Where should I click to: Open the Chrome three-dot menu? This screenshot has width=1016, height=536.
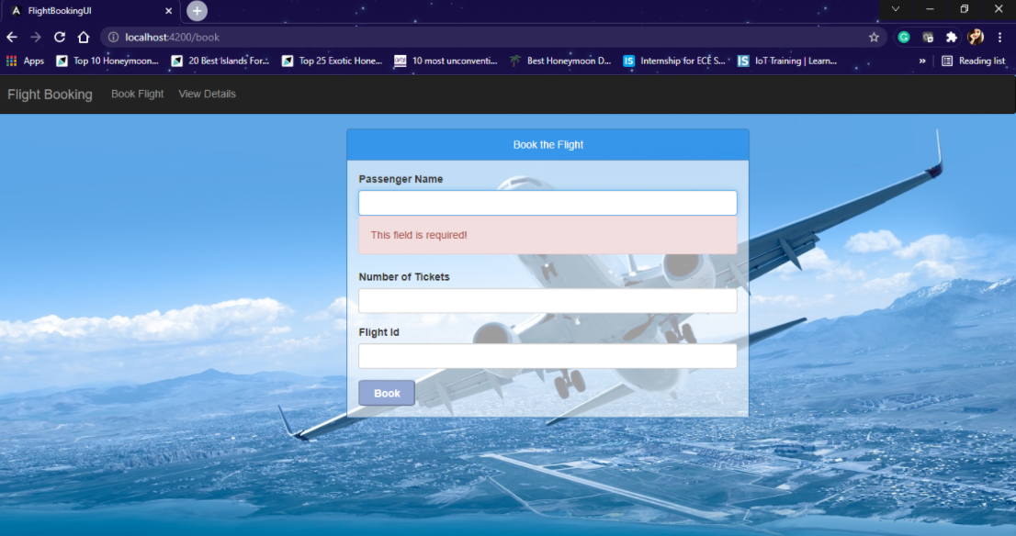coord(1000,39)
